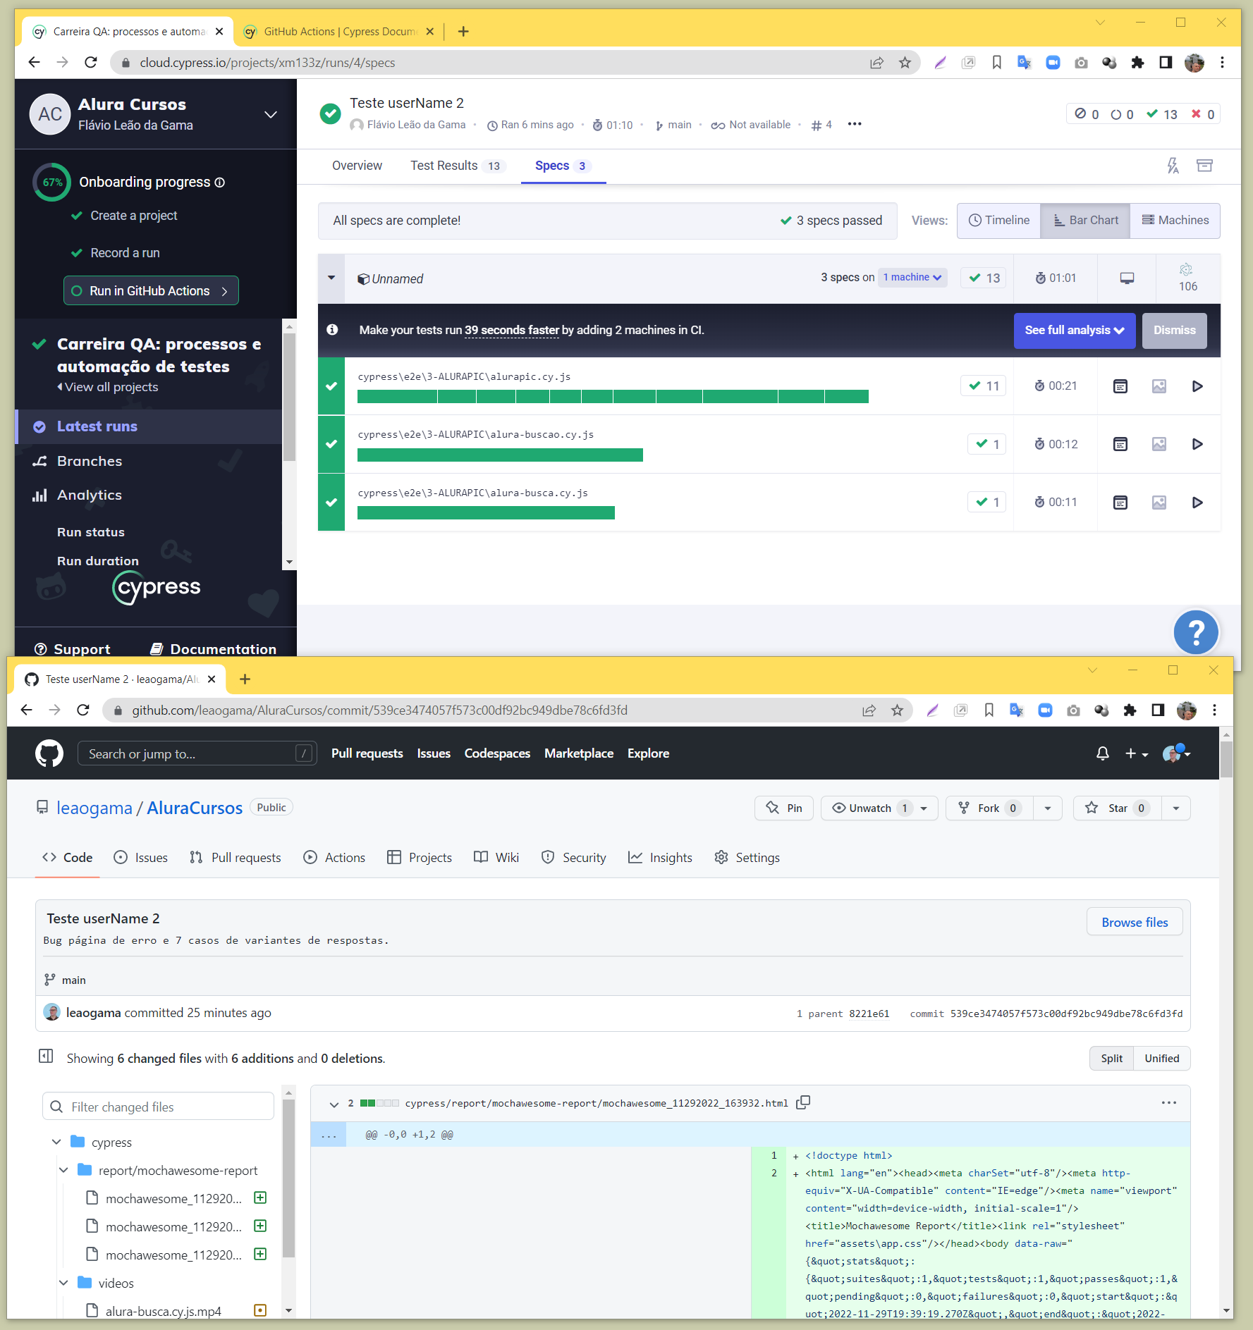Open screenshots icon for alura-busca.cy.js

point(1159,503)
